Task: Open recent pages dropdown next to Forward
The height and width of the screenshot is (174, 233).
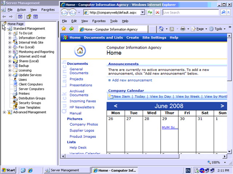Action: coord(79,13)
